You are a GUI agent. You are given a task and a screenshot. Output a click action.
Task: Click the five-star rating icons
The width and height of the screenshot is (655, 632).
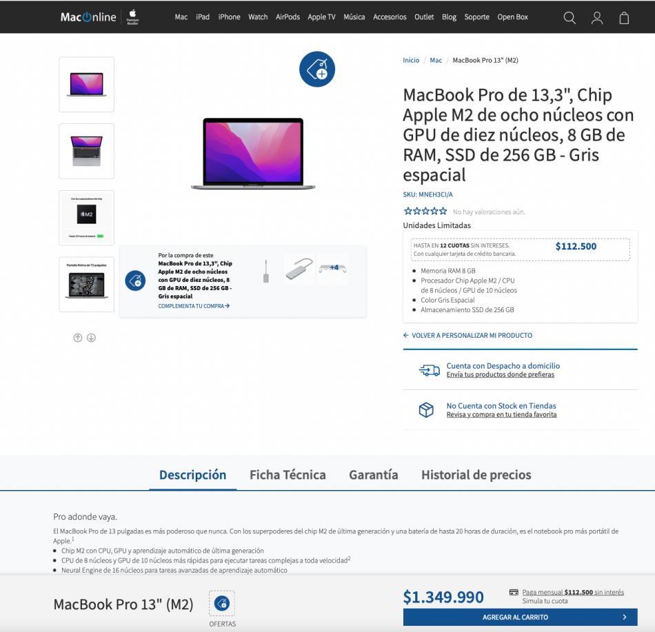425,211
